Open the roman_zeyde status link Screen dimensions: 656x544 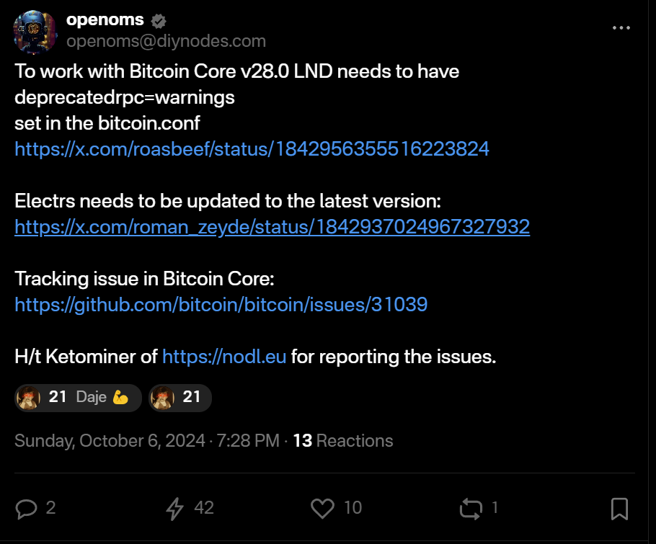272,227
